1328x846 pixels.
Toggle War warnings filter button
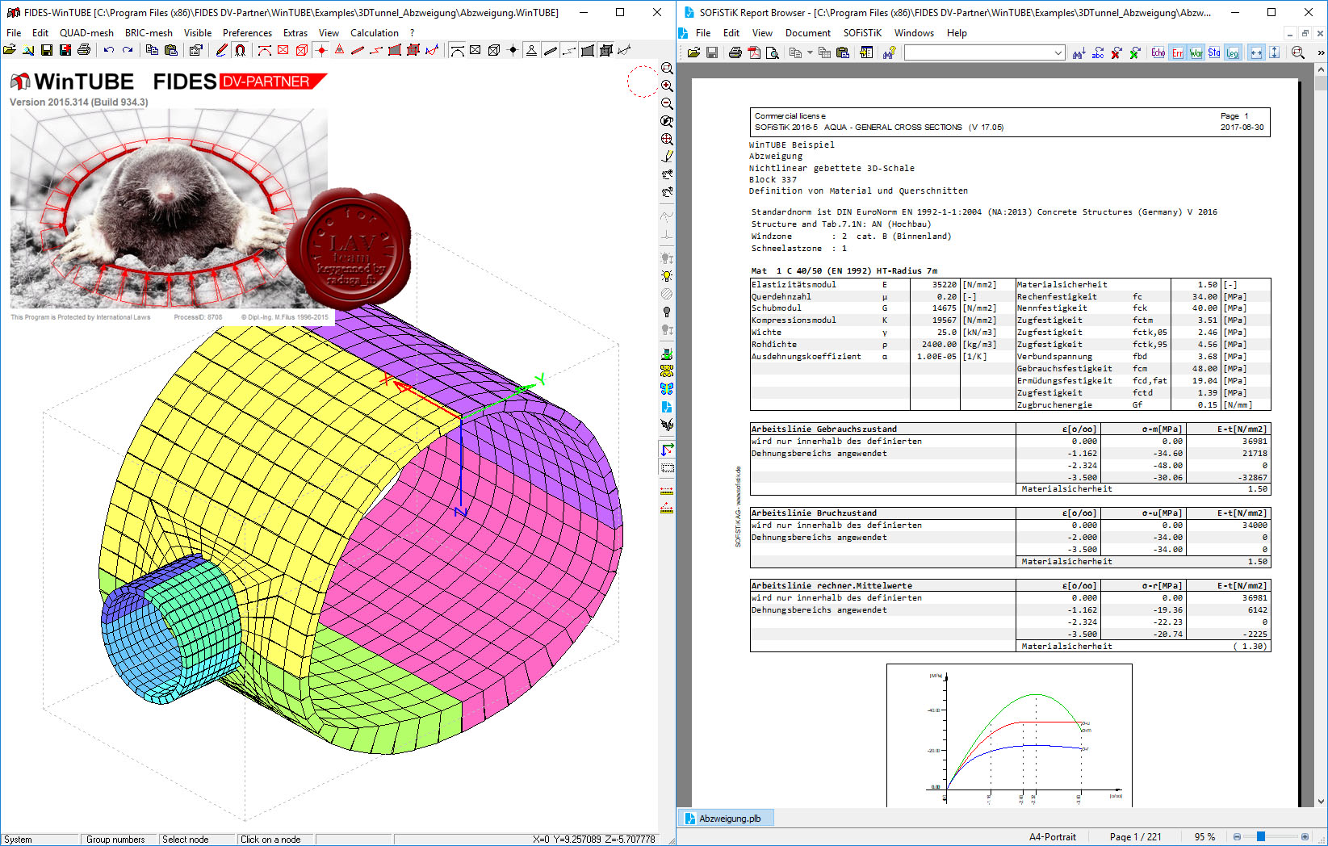click(x=1196, y=52)
